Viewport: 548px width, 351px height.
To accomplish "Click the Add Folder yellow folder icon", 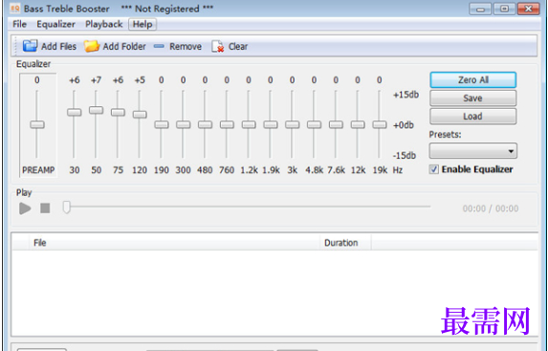I will pyautogui.click(x=92, y=46).
